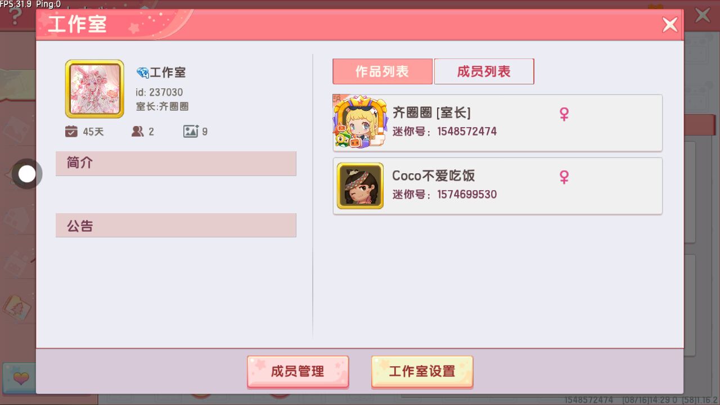Click the rainbow heart icon at bottom left
This screenshot has width=720, height=405.
coord(21,379)
